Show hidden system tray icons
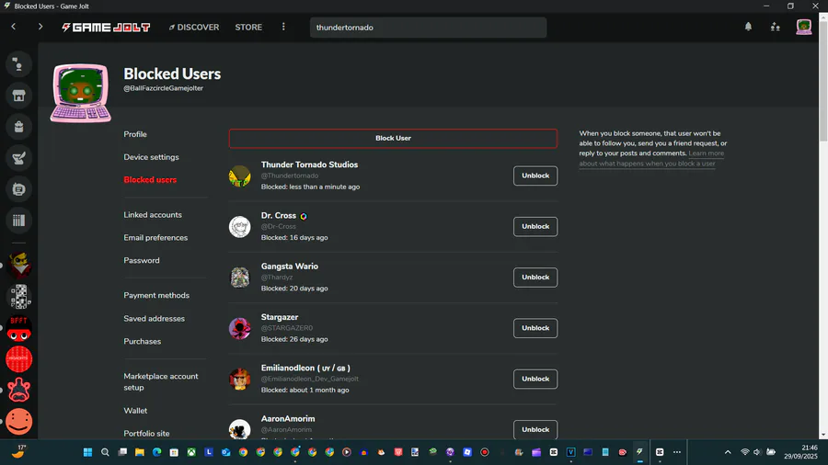Screen dimensions: 828x465 pyautogui.click(x=728, y=452)
